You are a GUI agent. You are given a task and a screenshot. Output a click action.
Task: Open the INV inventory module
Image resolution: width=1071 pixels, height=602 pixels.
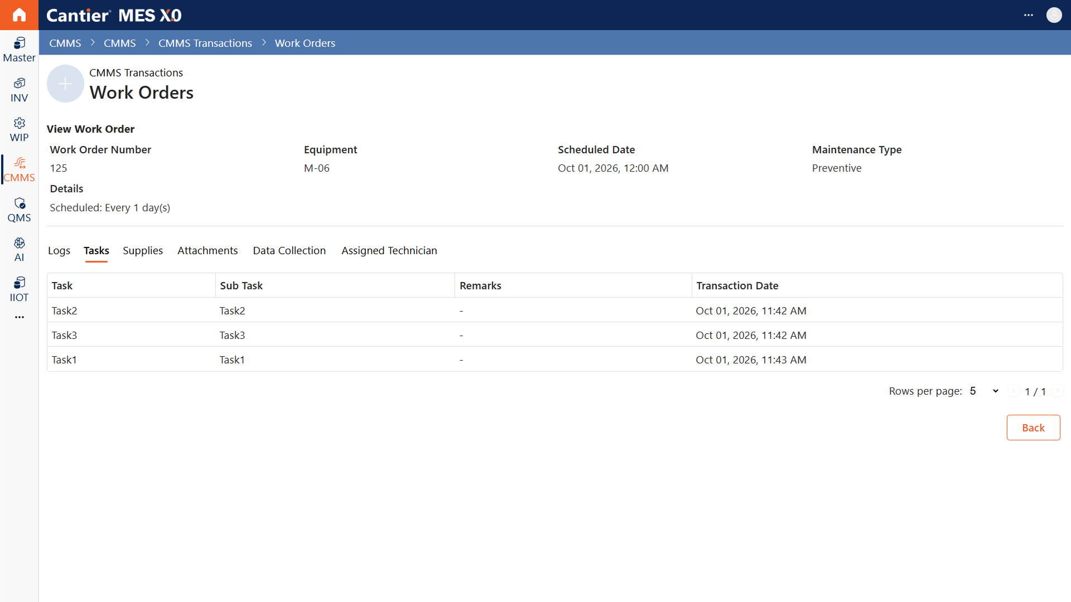(19, 90)
